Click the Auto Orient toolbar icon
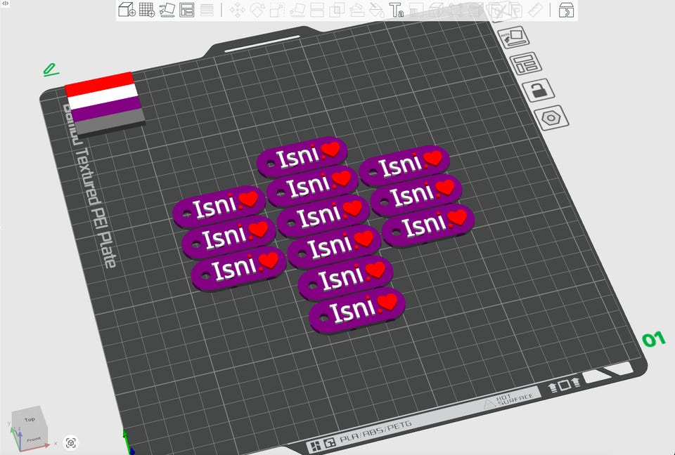The width and height of the screenshot is (675, 455). tap(167, 9)
